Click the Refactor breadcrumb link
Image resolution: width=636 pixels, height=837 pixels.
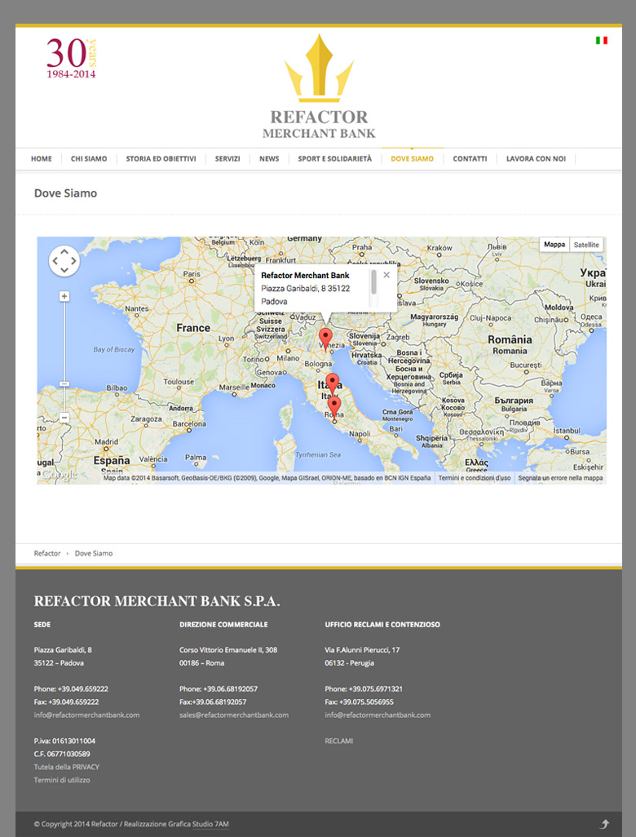coord(47,553)
